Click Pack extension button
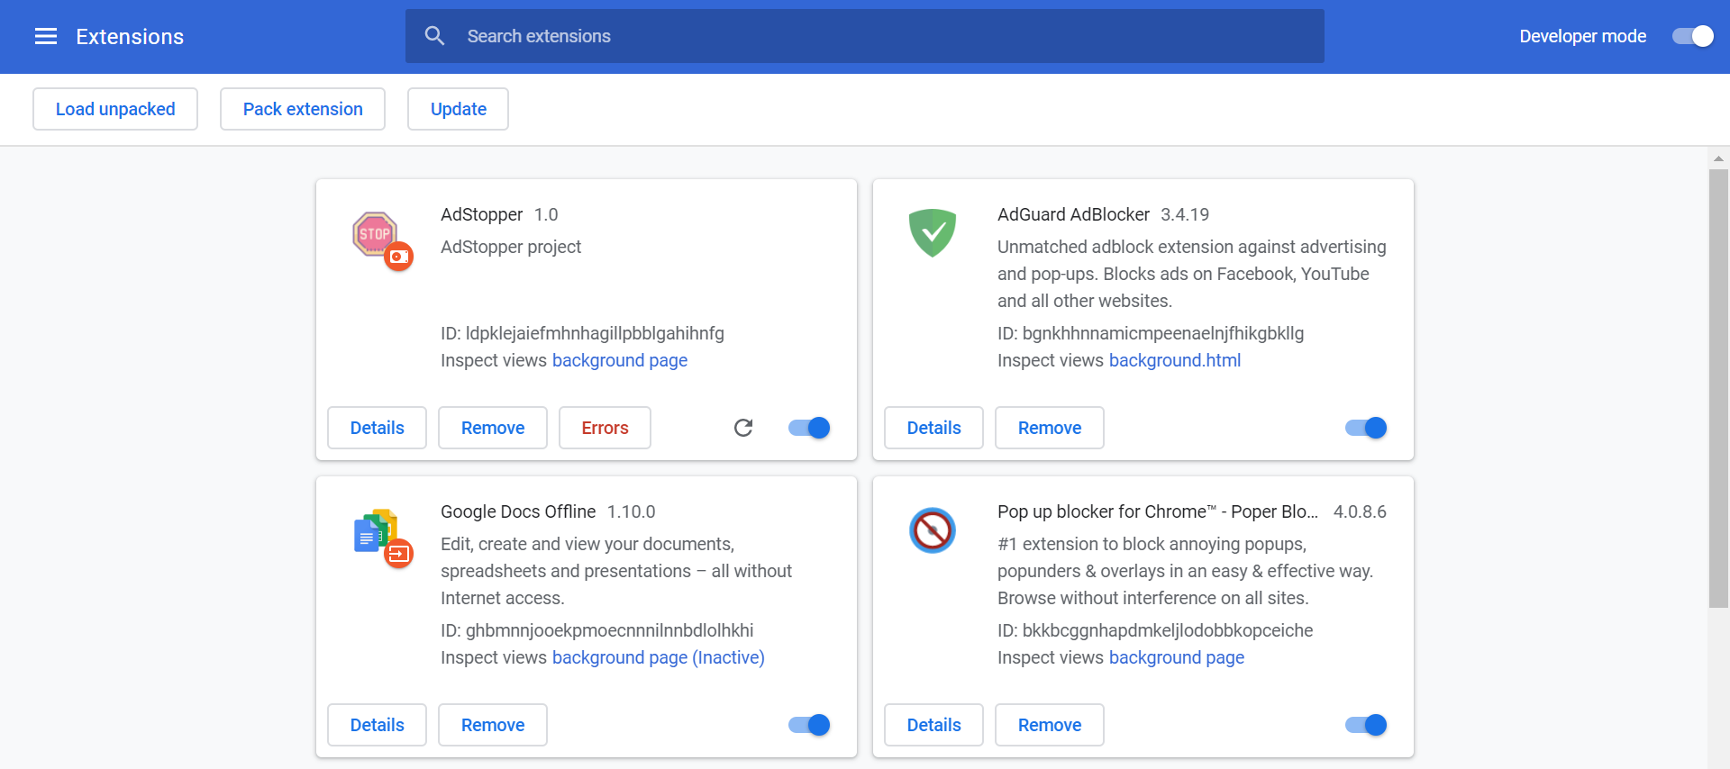This screenshot has height=769, width=1730. pyautogui.click(x=303, y=109)
